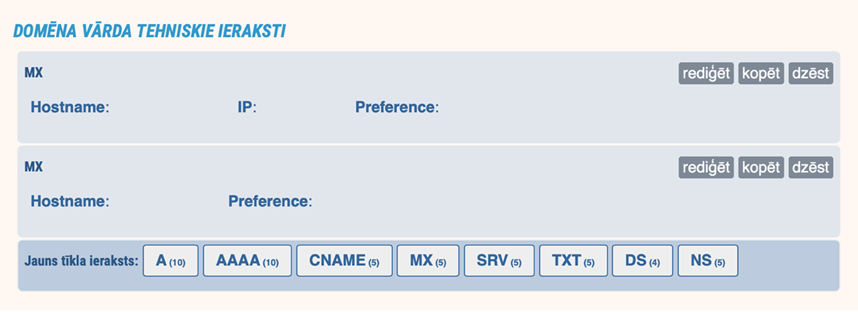Create a new CNAME (5) record
Viewport: 858px width, 312px height.
[344, 261]
